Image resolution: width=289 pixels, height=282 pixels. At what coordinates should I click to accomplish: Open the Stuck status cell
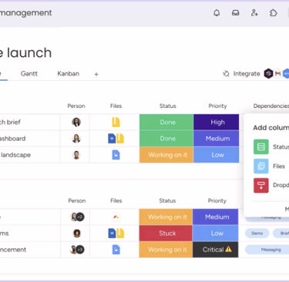tap(166, 233)
